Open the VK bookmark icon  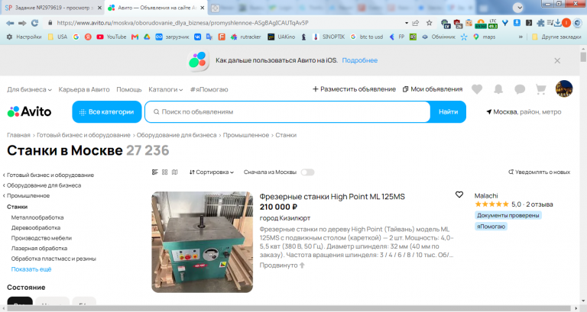tap(197, 37)
